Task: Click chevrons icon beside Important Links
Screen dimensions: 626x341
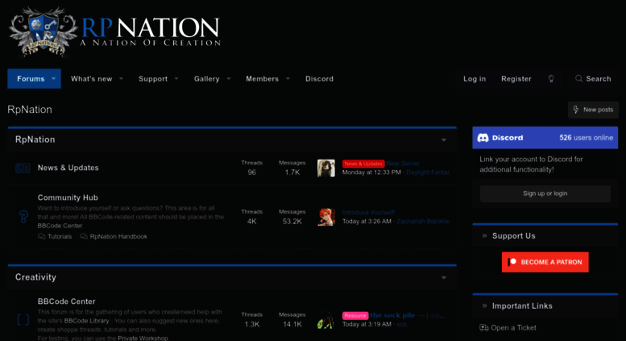Action: [484, 306]
